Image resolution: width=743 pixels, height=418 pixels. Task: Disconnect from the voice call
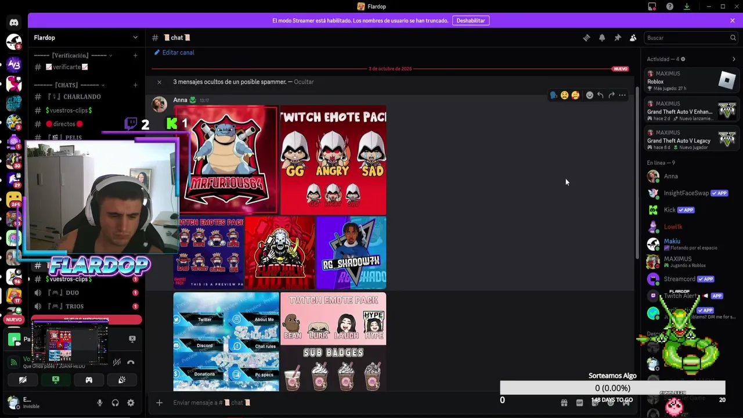131,362
